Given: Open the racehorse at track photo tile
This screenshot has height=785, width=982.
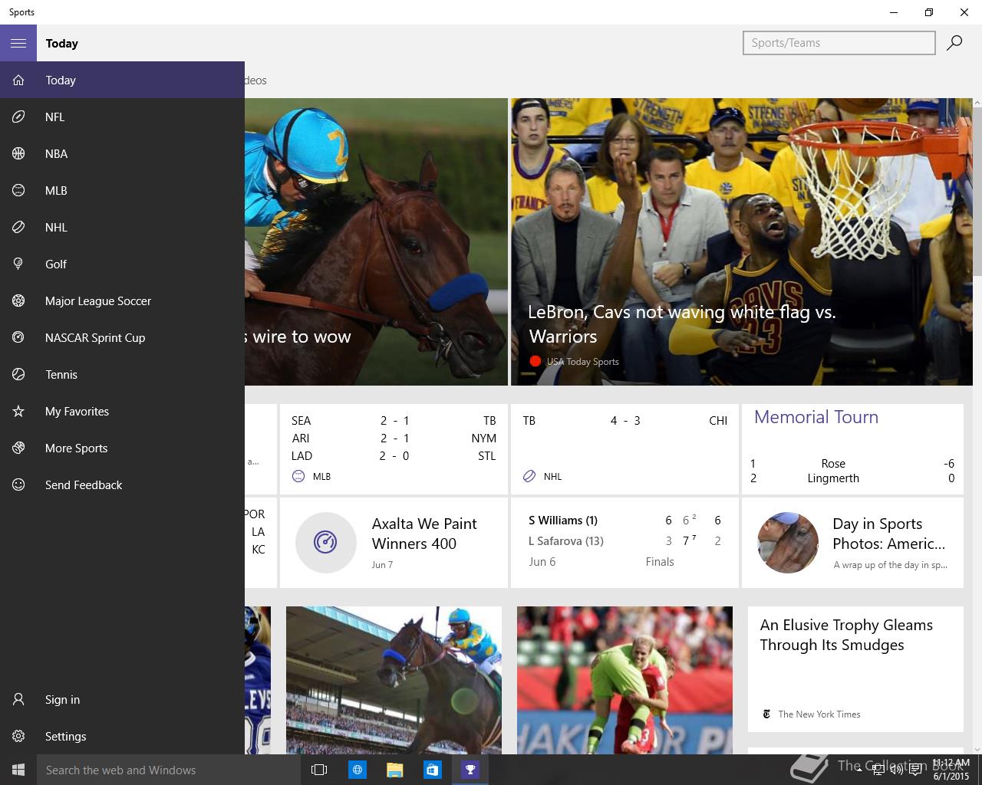Looking at the screenshot, I should (394, 680).
